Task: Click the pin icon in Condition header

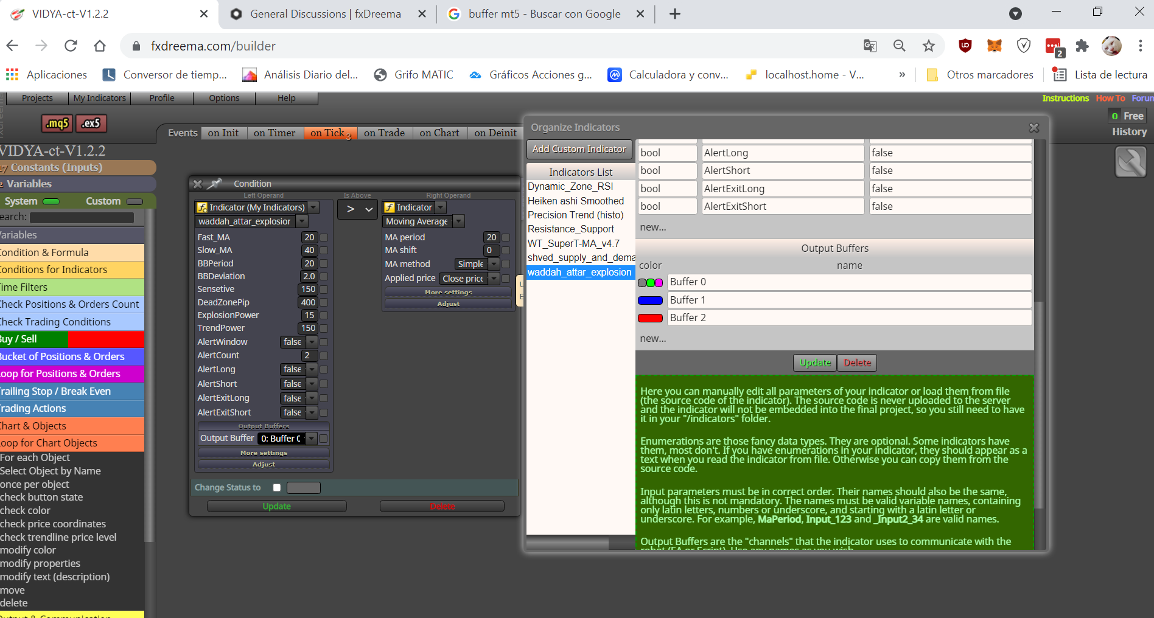Action: click(x=215, y=183)
